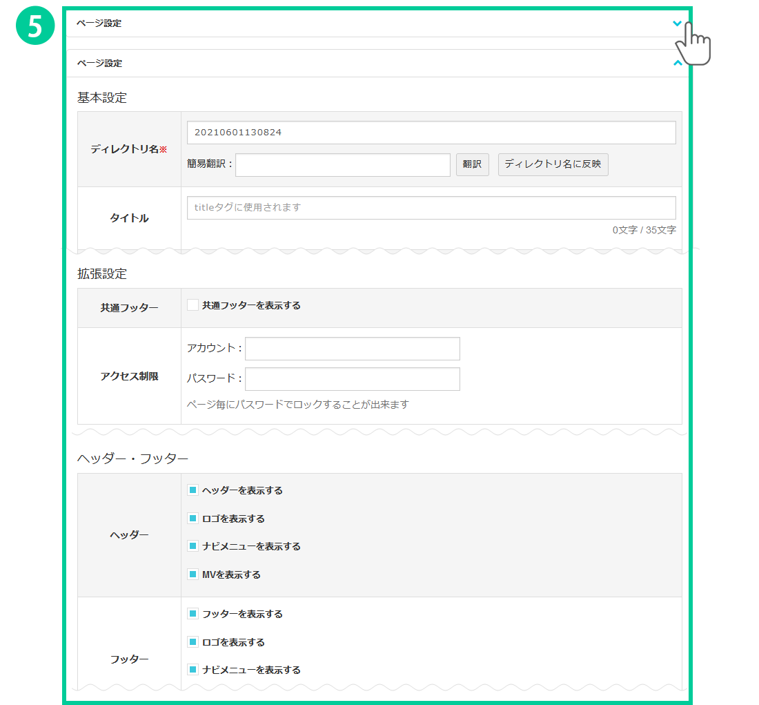Toggle the MVを表示する checkbox

point(193,574)
